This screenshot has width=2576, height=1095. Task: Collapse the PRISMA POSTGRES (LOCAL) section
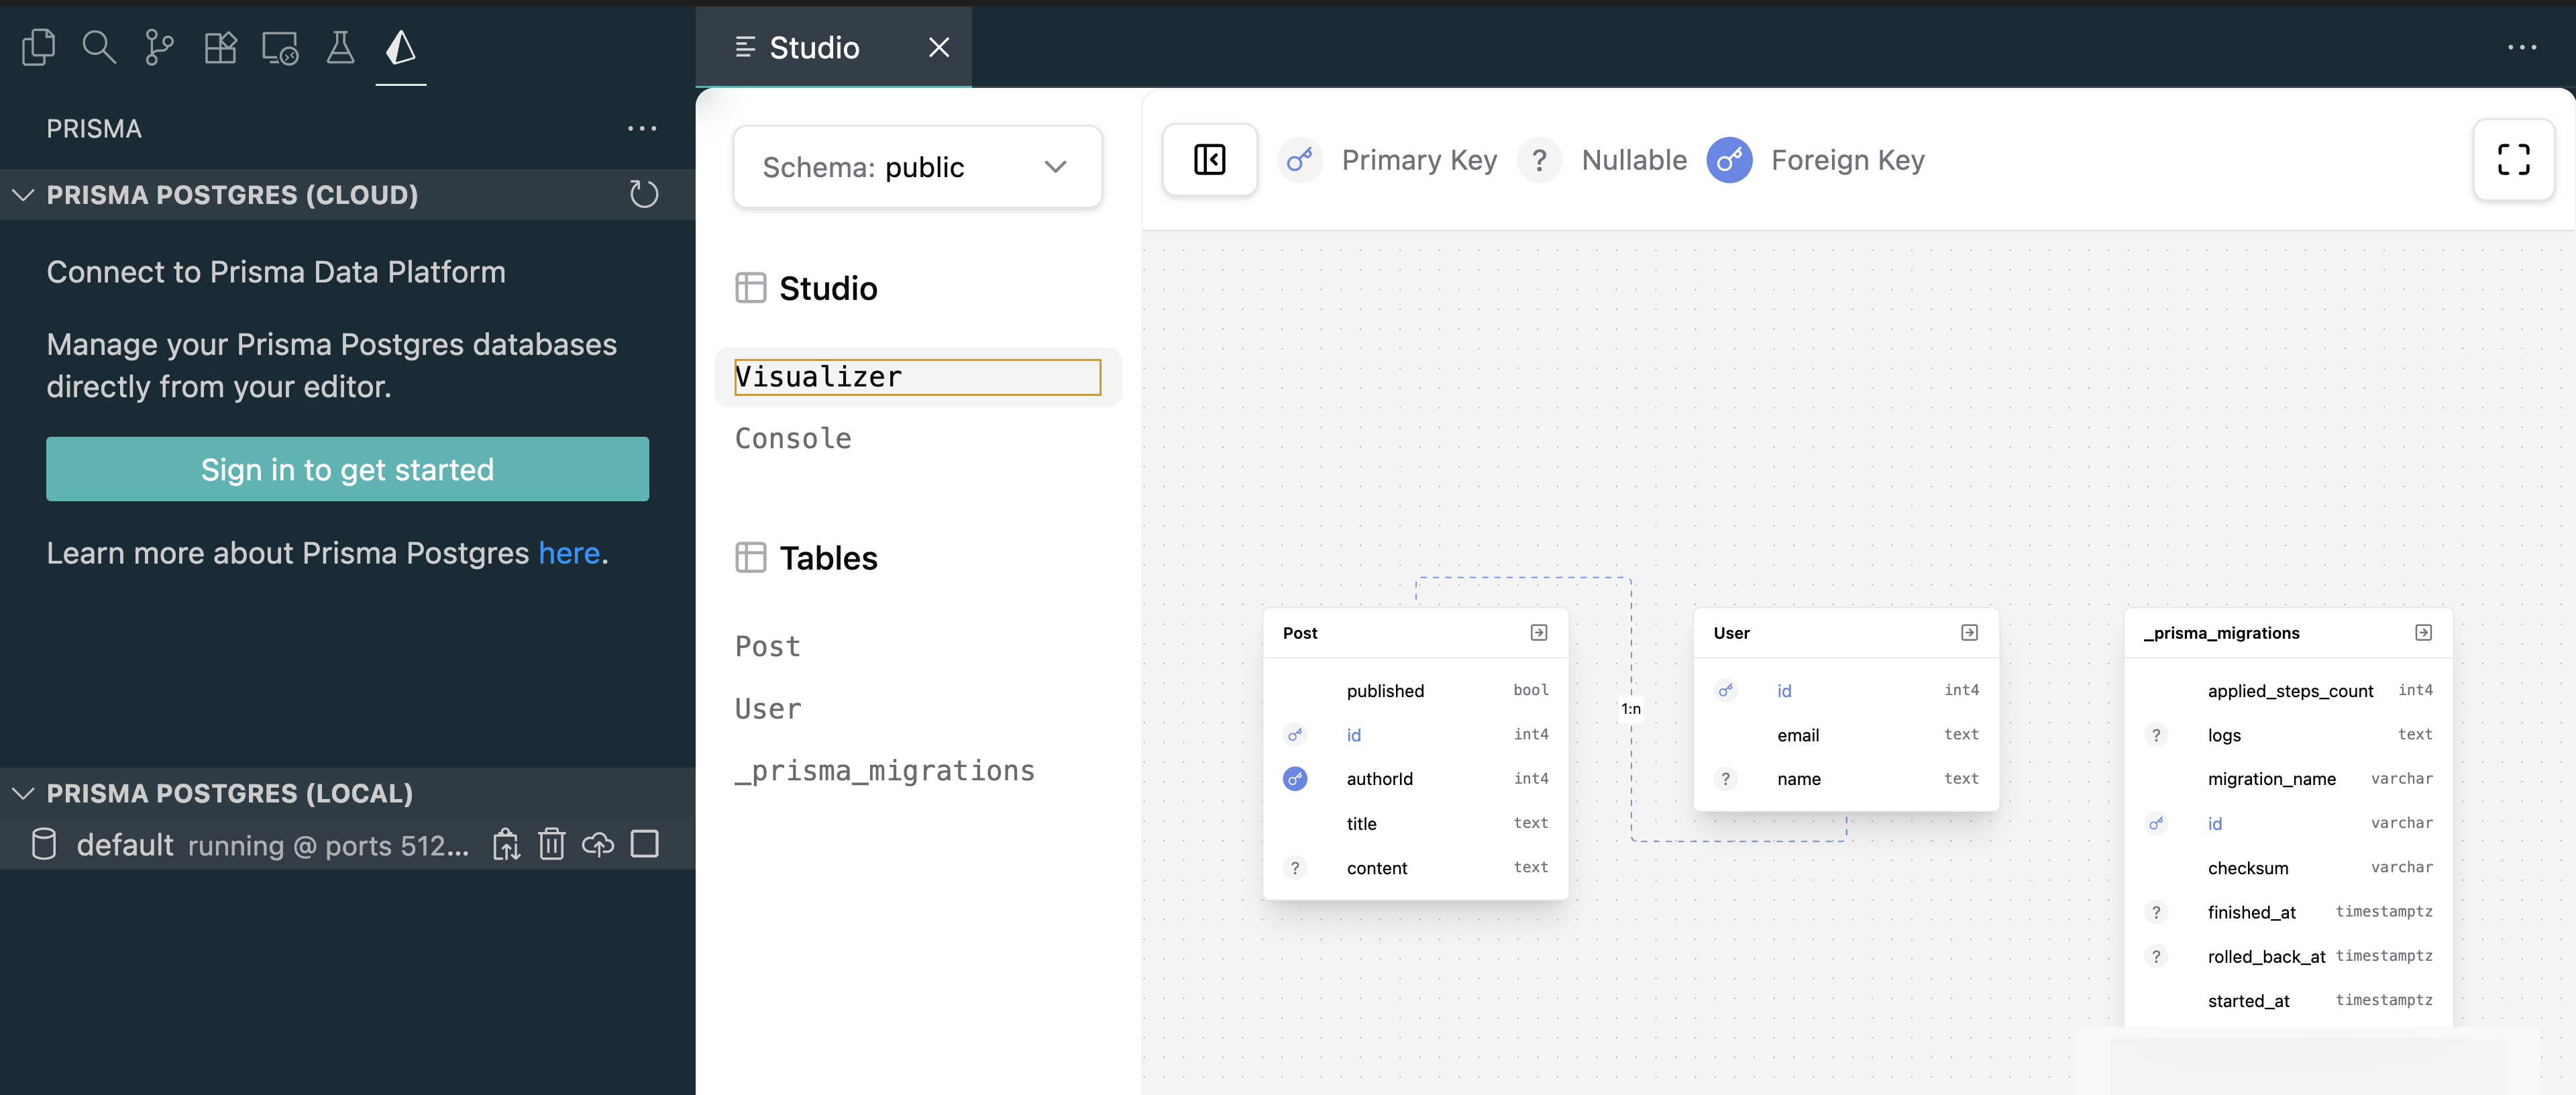22,793
